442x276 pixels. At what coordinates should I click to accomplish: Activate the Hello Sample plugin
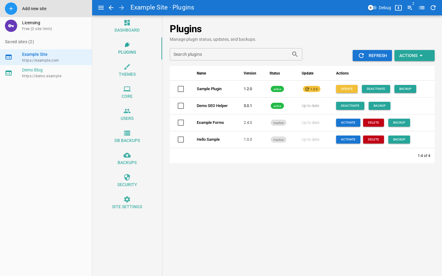pos(348,140)
